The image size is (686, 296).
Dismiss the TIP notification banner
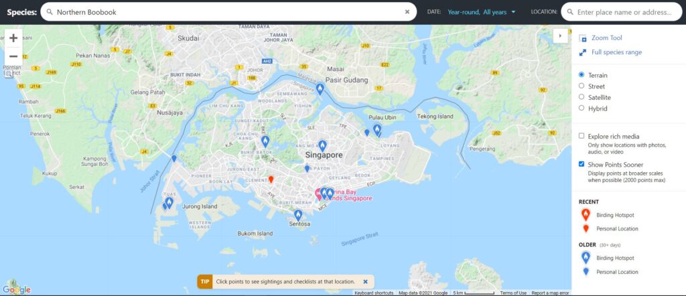click(365, 281)
